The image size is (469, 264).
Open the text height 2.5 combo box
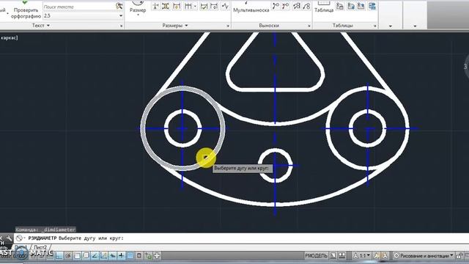click(x=83, y=15)
